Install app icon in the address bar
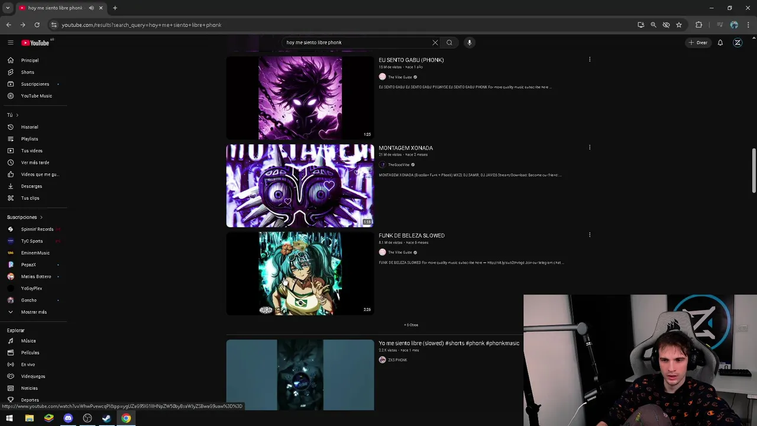 click(x=641, y=25)
